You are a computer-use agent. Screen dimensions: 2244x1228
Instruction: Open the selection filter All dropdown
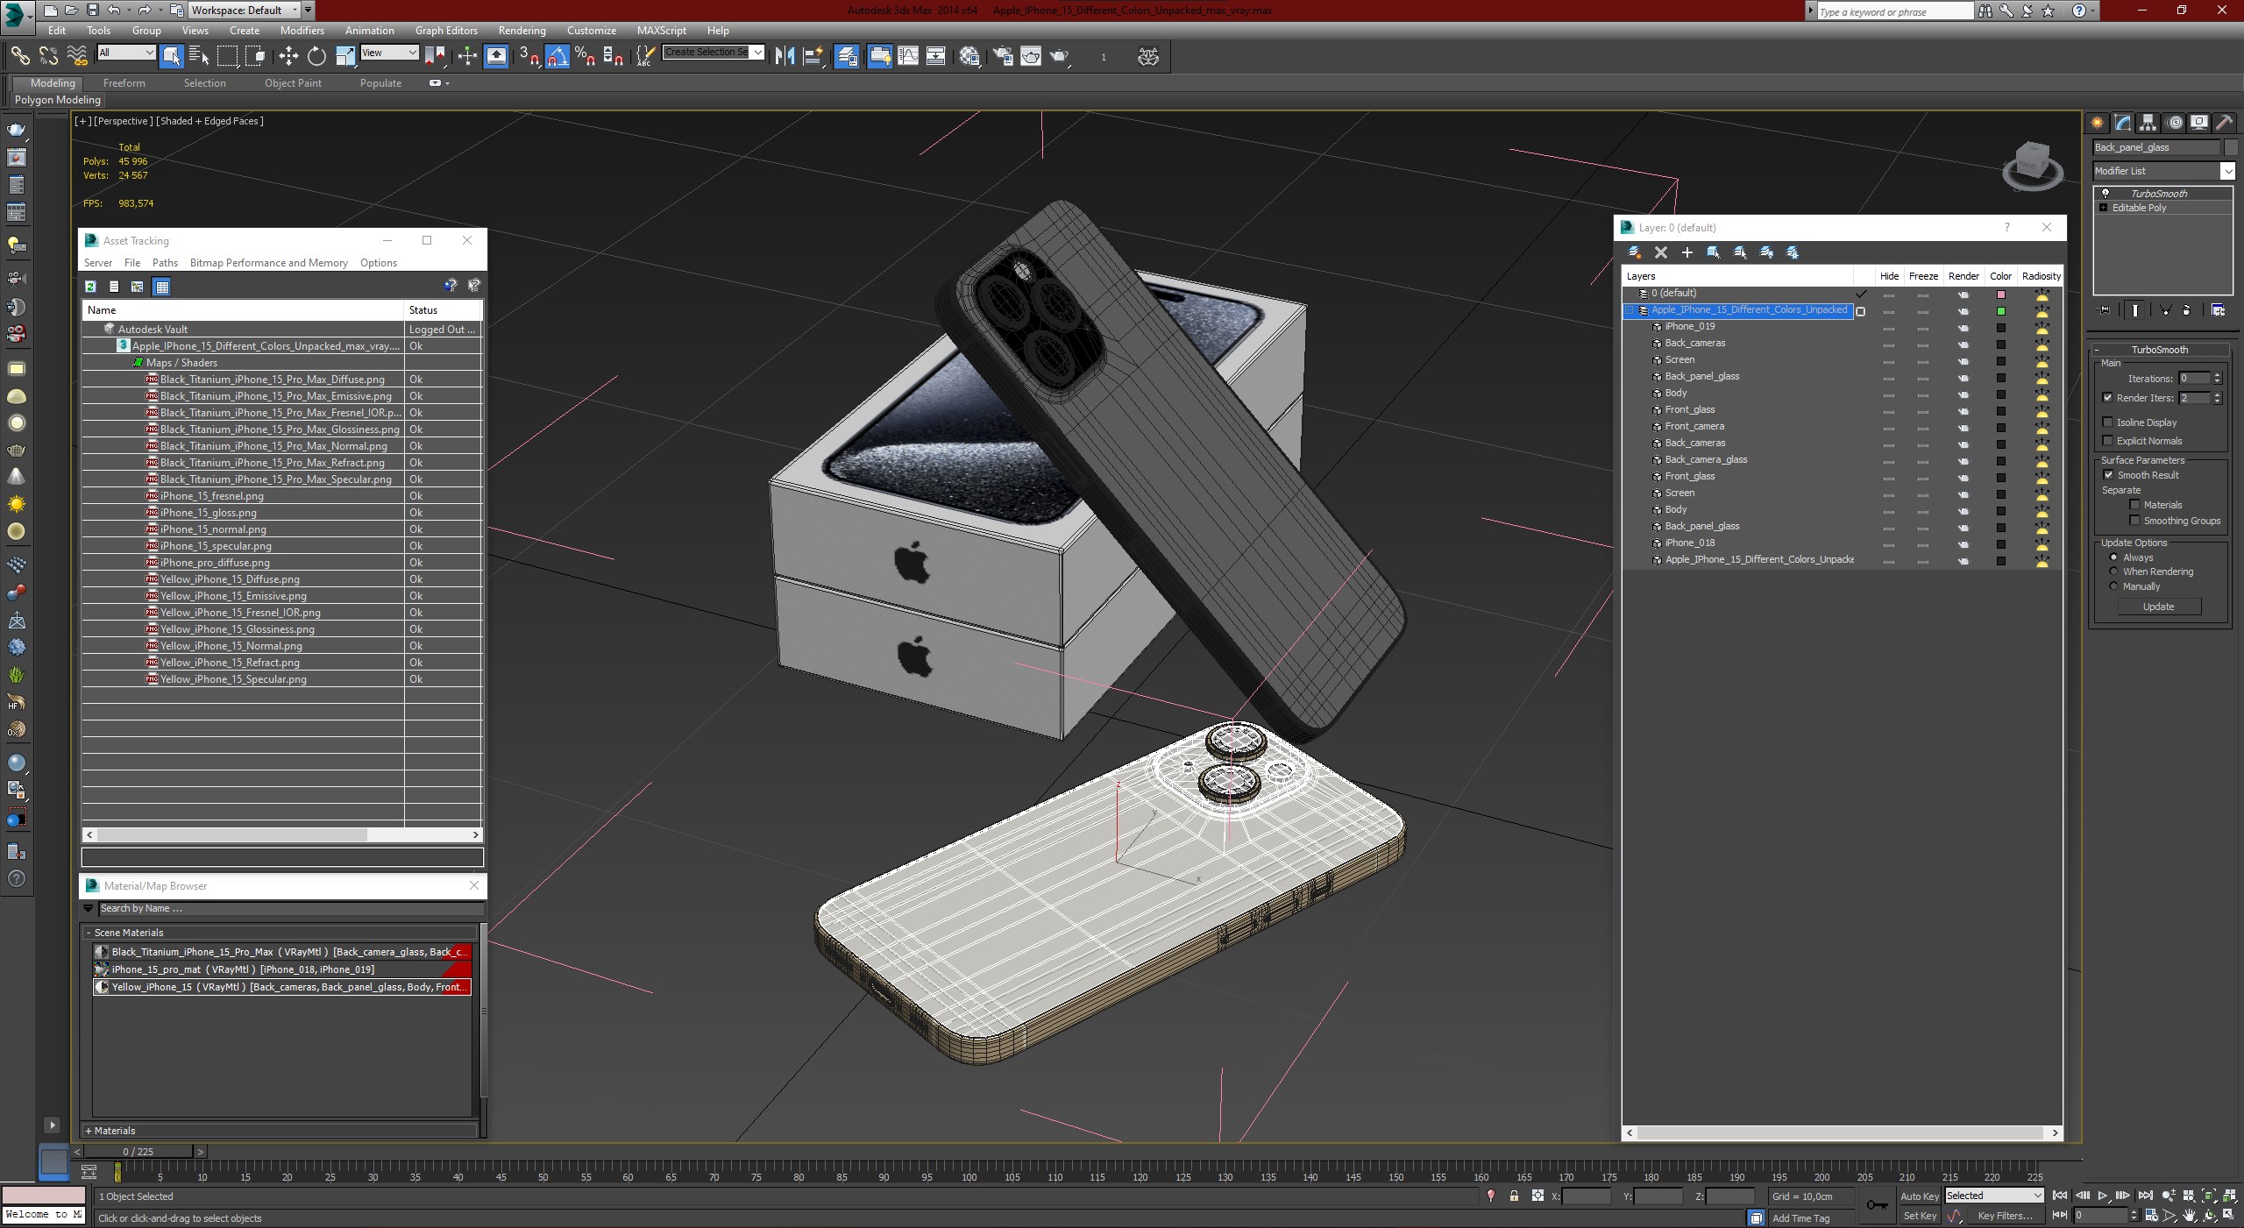tap(126, 53)
